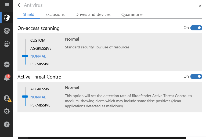206x139 pixels.
Task: Set On-access scanning to AGGRESSIVE
Action: (41, 48)
